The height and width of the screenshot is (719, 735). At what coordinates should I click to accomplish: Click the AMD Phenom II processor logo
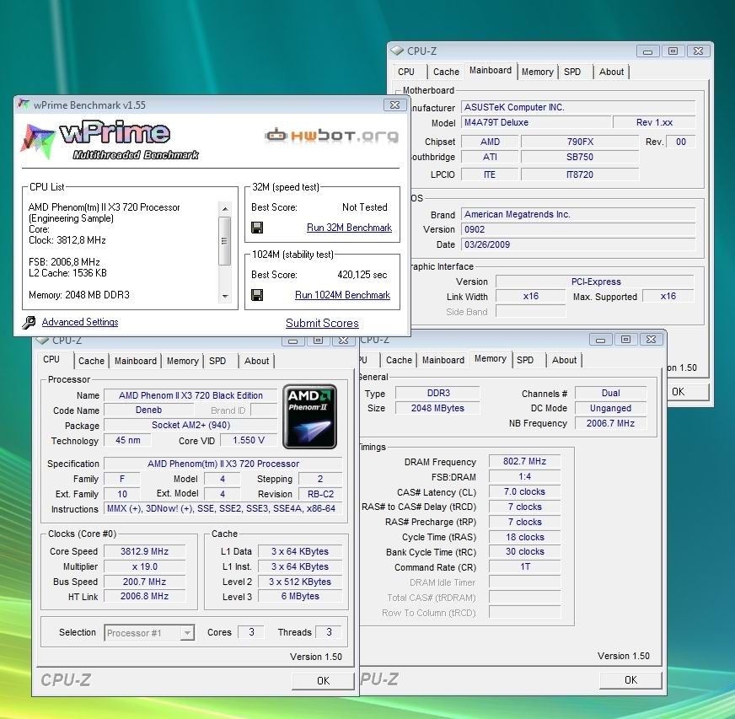click(x=310, y=416)
